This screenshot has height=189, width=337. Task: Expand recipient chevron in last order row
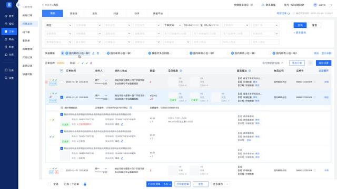tap(106, 169)
